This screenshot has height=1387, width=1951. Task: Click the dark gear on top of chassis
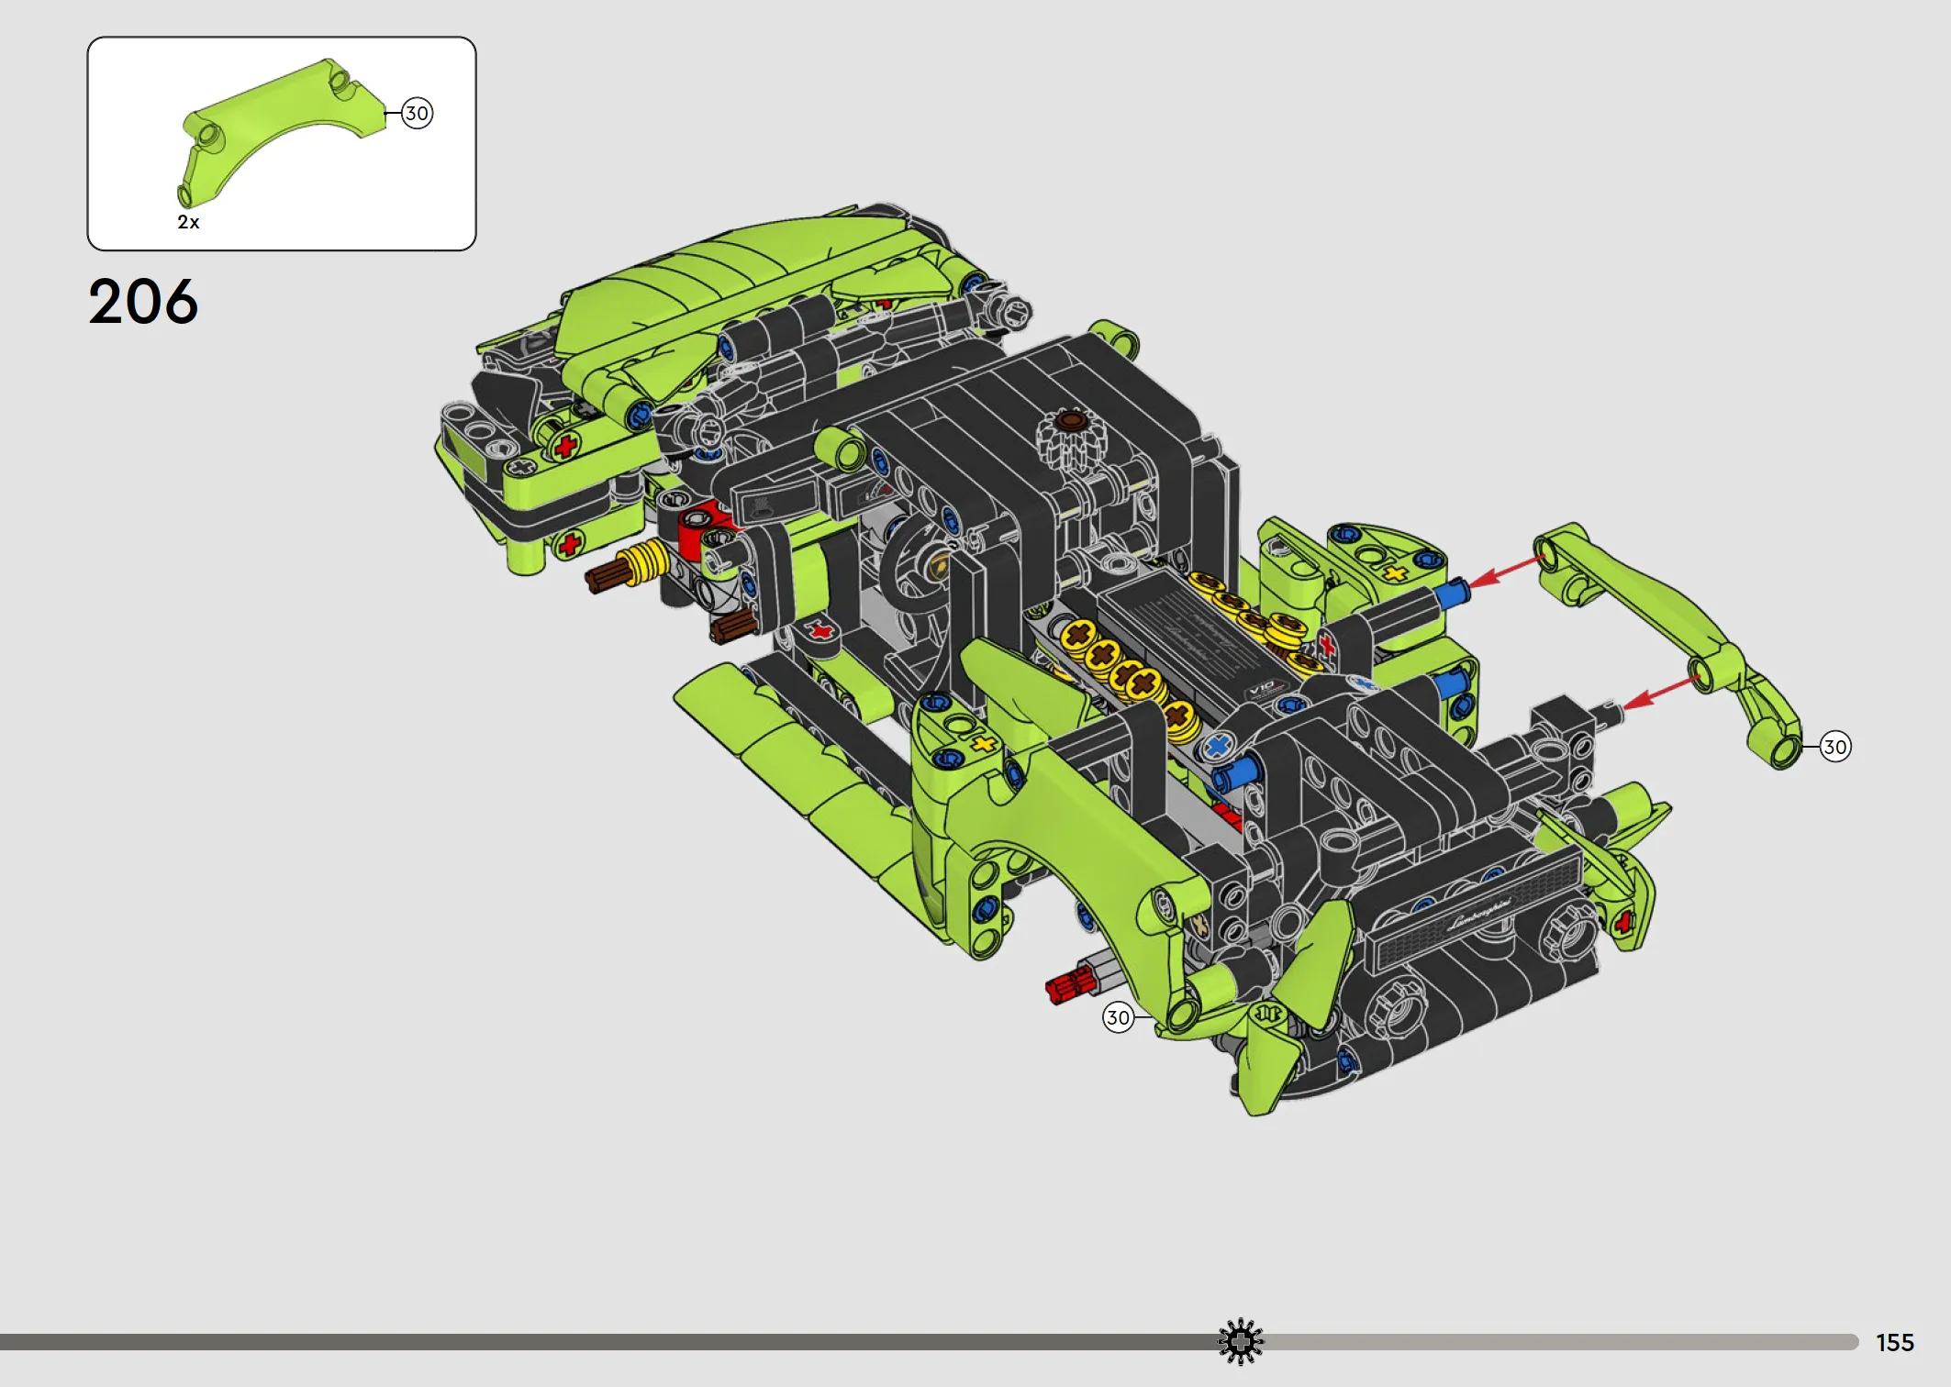pyautogui.click(x=1070, y=438)
